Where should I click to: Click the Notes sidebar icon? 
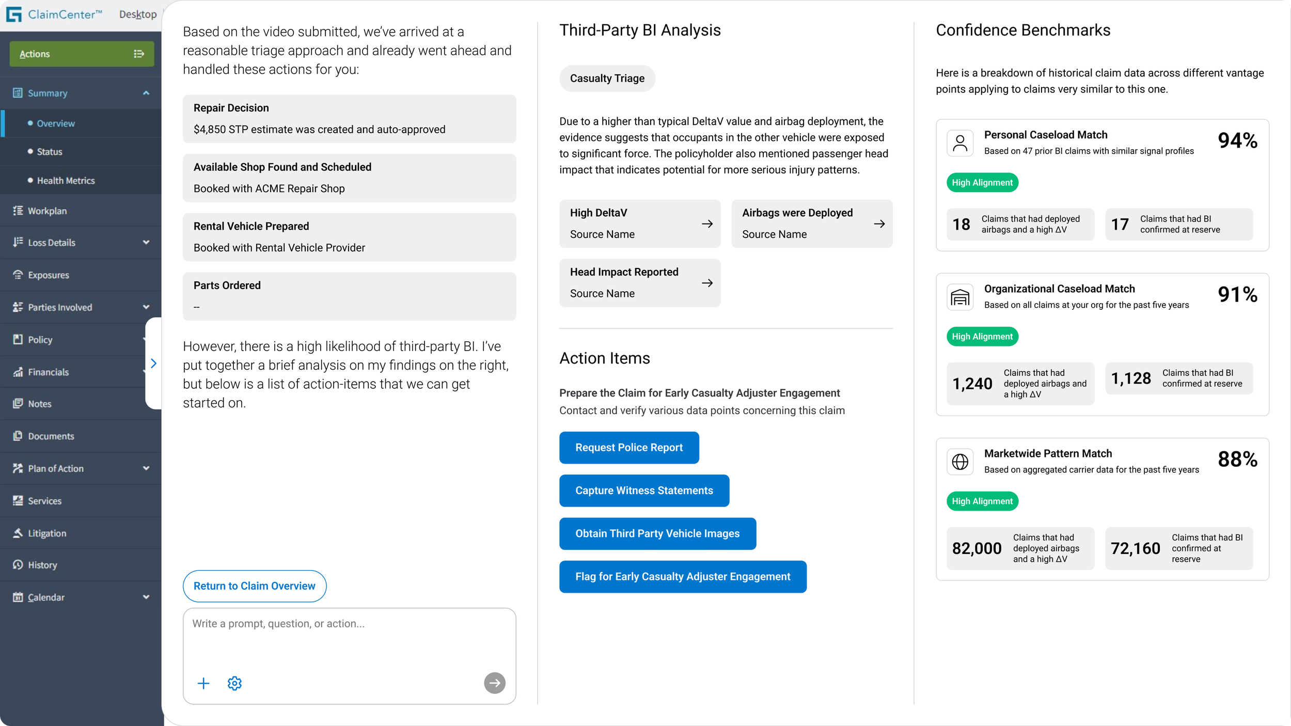point(18,403)
